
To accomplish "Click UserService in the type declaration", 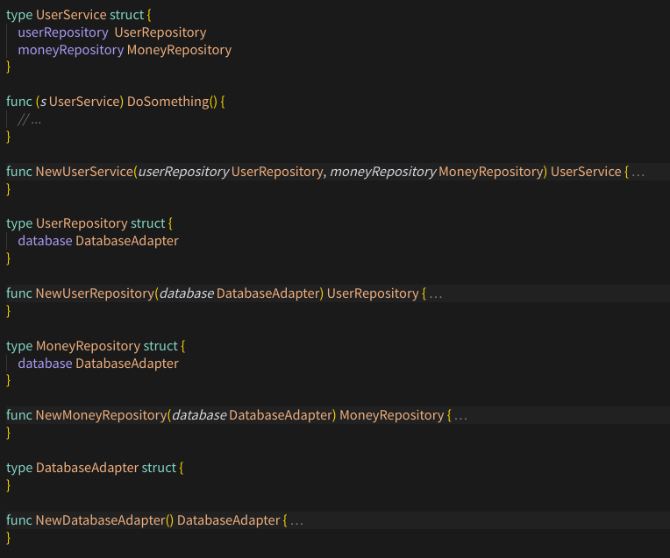I will 72,15.
